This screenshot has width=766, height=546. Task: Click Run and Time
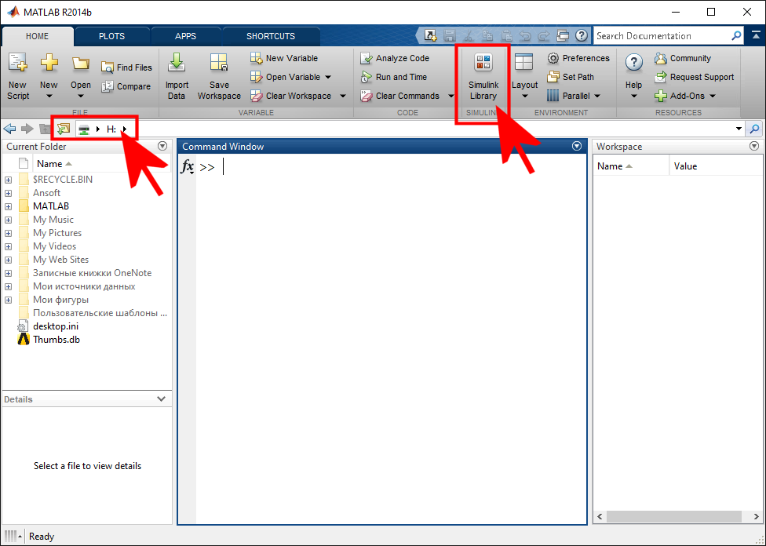pos(394,77)
